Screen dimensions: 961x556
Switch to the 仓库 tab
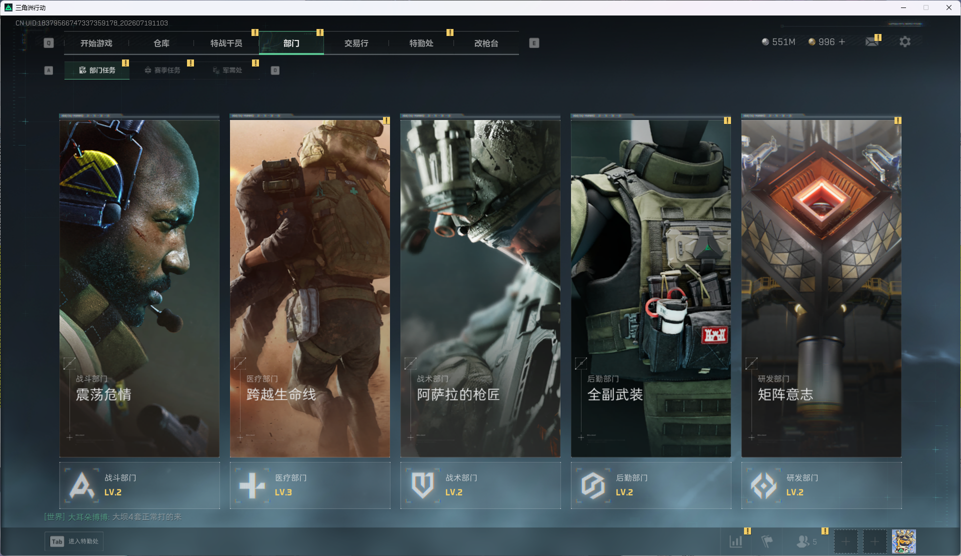[x=161, y=43]
